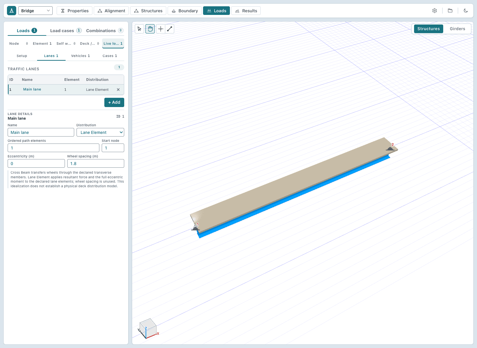Open the Setup sub-tab
Screen dimensions: 477x348
click(22, 56)
